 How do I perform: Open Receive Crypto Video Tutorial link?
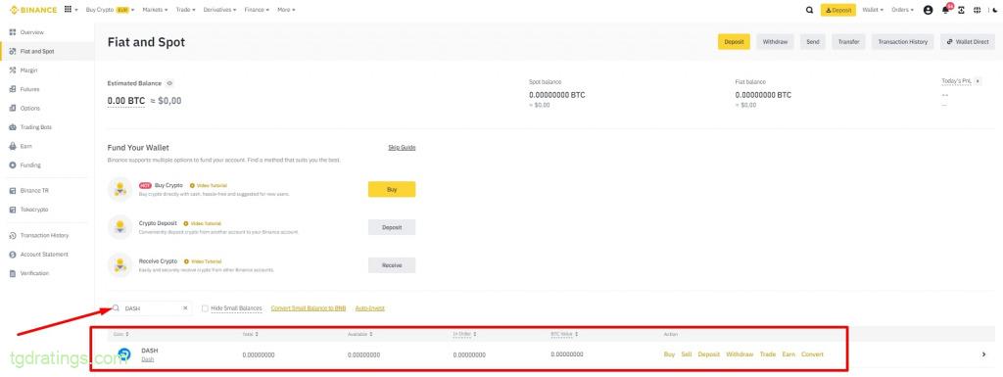pos(202,261)
